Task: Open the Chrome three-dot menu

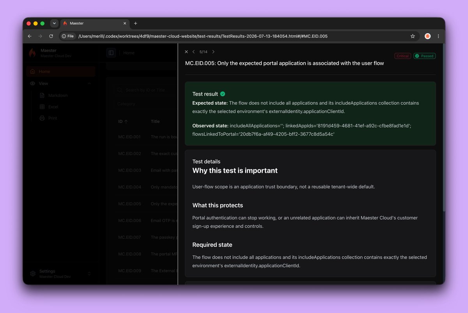Action: 438,36
